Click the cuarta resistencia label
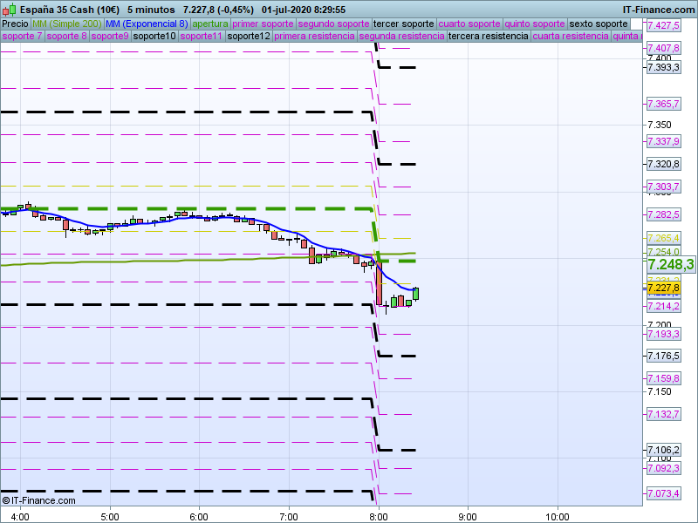Image resolution: width=698 pixels, height=523 pixels. [571, 36]
